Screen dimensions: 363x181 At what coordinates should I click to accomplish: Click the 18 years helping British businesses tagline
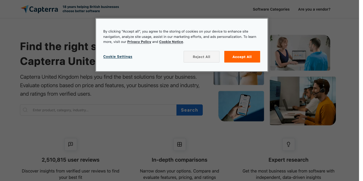[x=91, y=9]
